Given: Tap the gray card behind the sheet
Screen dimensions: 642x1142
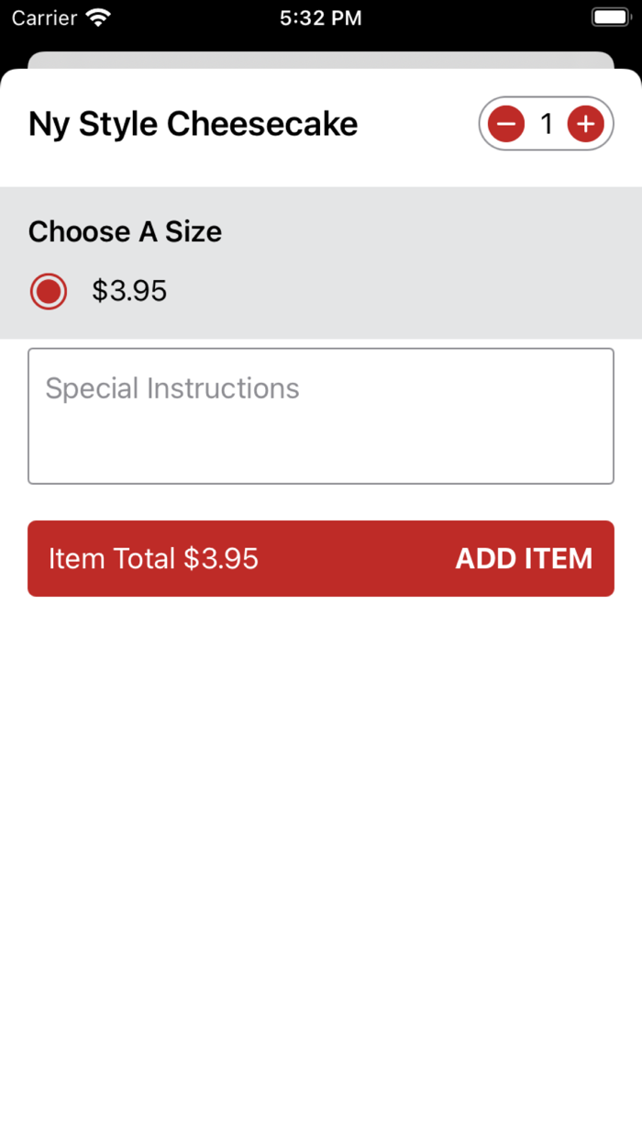Looking at the screenshot, I should [x=320, y=60].
